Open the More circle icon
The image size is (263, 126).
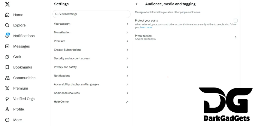click(7, 120)
